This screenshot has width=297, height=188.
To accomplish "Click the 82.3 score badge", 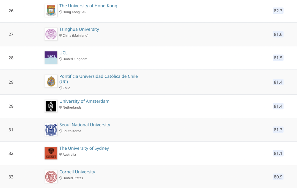I will 278,11.
